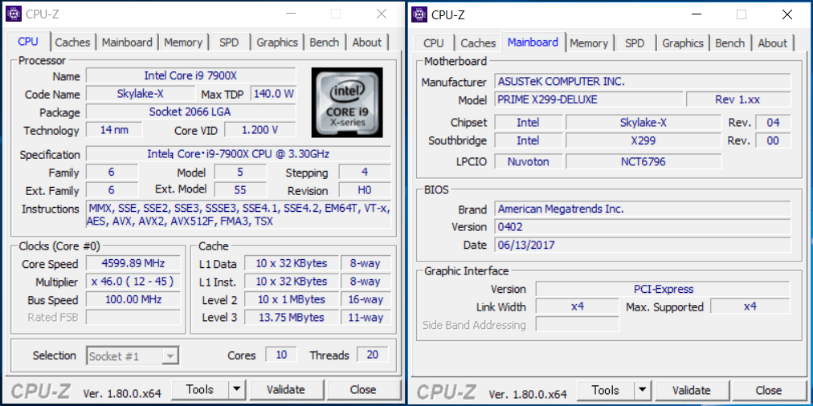813x406 pixels.
Task: Click LPCIO model 'NCT6796'
Action: [643, 161]
